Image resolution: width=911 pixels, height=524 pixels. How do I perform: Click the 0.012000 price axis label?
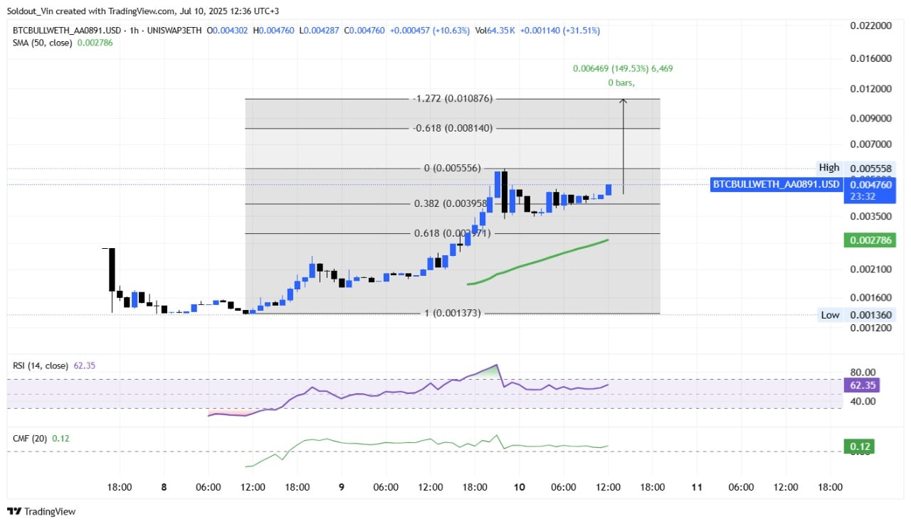point(871,89)
